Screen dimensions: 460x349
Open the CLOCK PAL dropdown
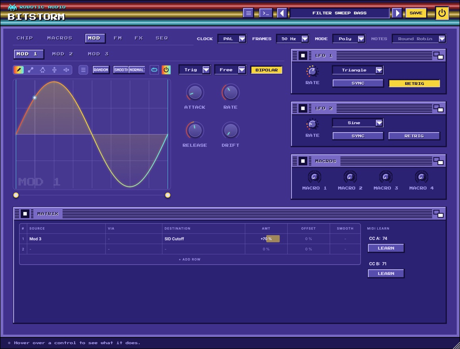[232, 39]
